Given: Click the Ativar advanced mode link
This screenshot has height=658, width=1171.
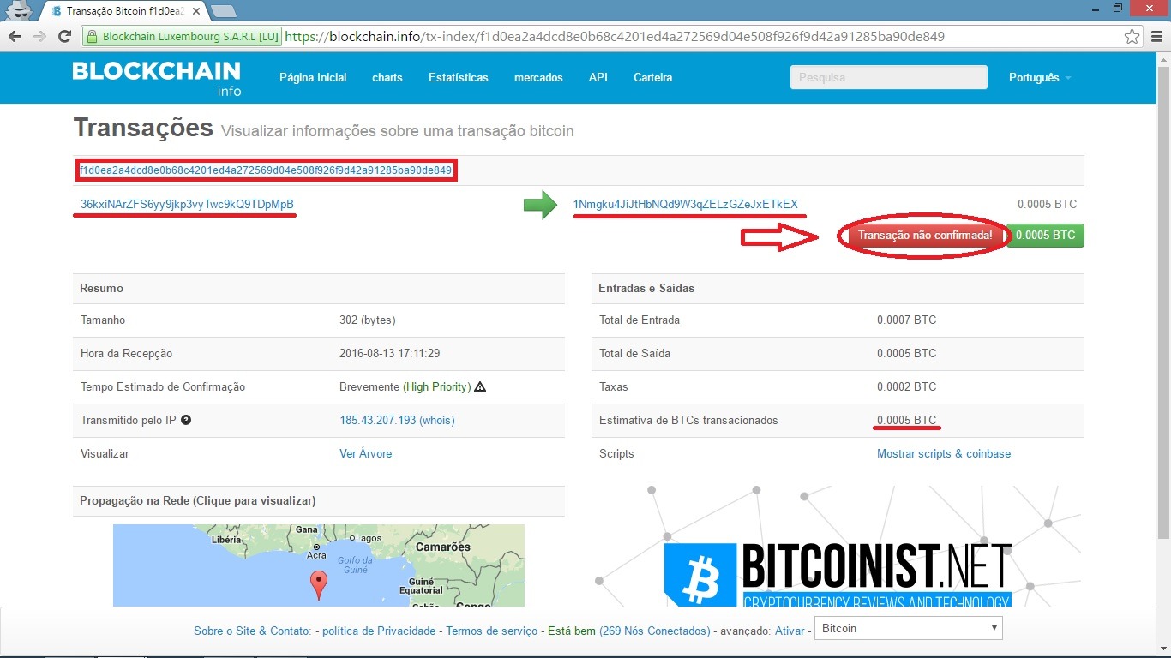Looking at the screenshot, I should pyautogui.click(x=790, y=631).
